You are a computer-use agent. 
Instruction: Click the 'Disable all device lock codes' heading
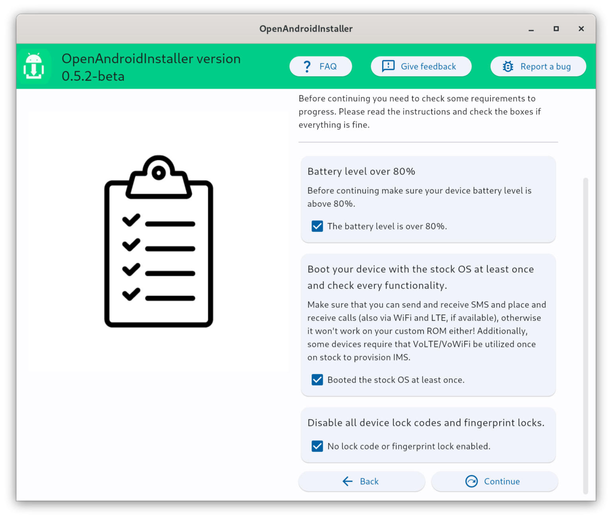(x=426, y=423)
